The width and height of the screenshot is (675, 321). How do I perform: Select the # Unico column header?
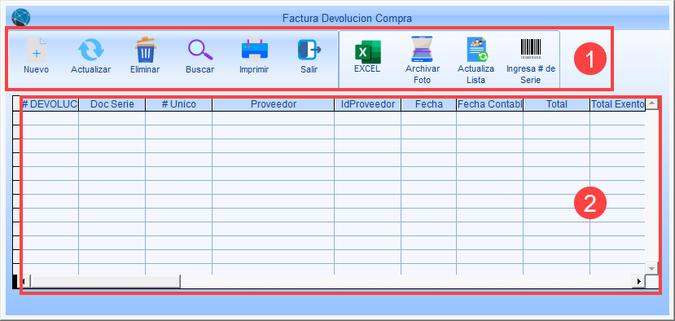(x=178, y=104)
